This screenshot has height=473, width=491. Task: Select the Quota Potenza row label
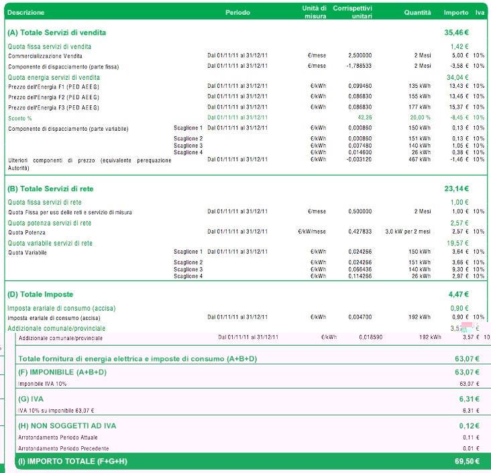pos(27,232)
